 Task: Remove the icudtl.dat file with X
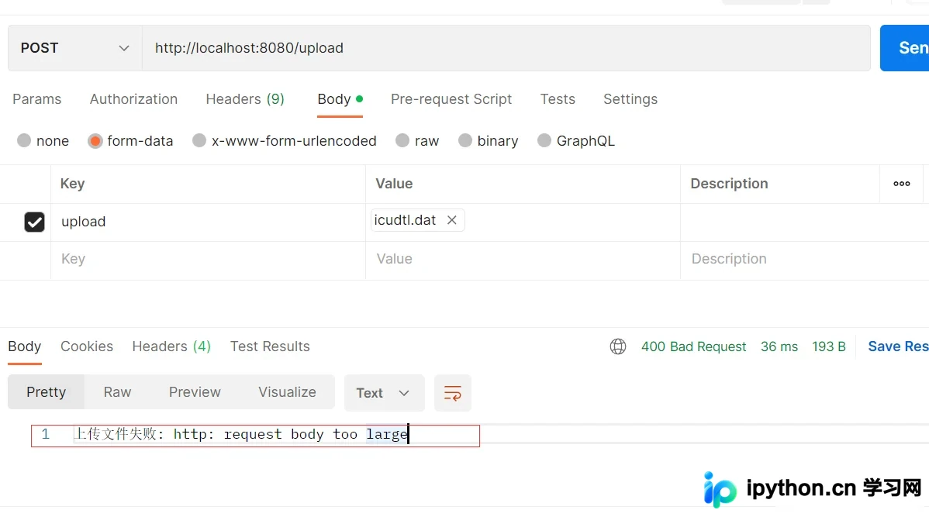(451, 219)
